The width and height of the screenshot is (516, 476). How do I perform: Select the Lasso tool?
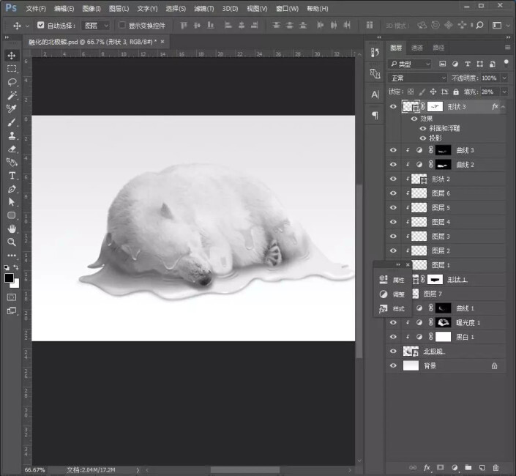click(x=12, y=82)
